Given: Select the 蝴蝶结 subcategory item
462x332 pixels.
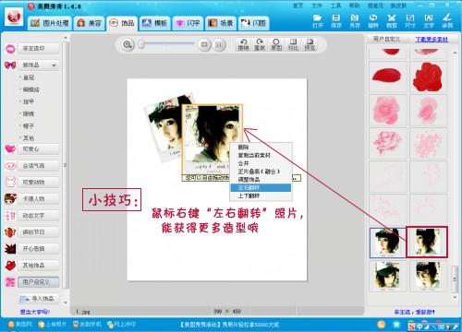Looking at the screenshot, I should click(31, 89).
